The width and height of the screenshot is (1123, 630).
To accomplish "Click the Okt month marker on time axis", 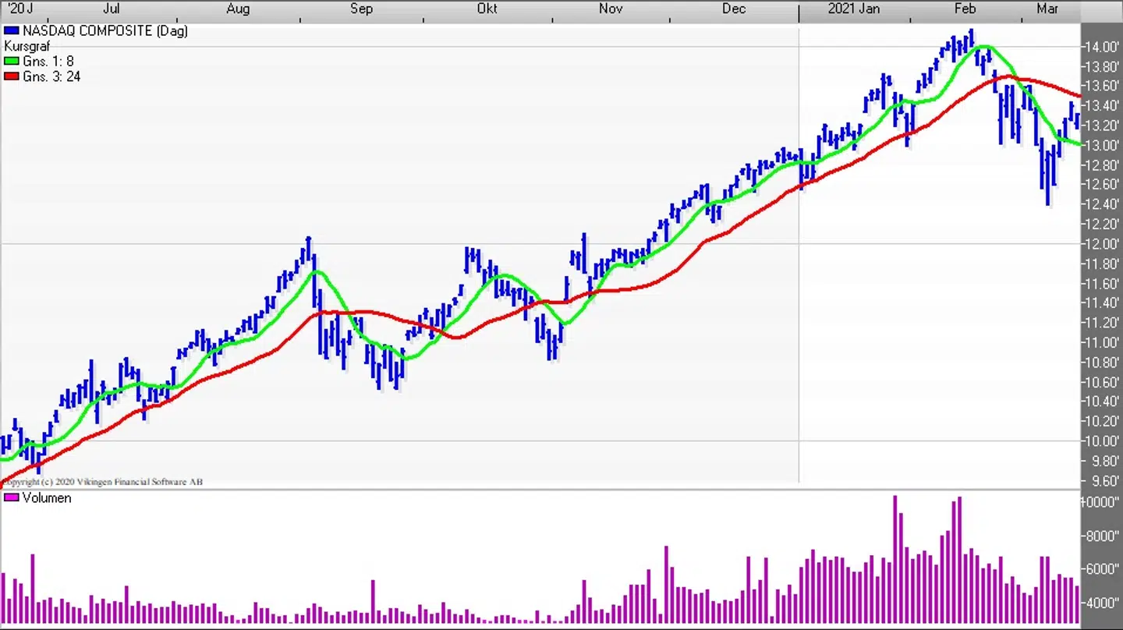I will pyautogui.click(x=487, y=9).
